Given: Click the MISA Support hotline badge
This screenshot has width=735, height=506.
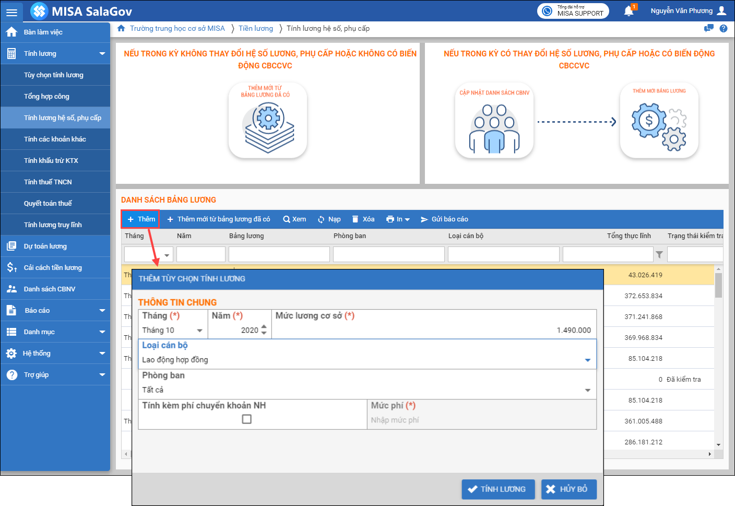Looking at the screenshot, I should (573, 11).
